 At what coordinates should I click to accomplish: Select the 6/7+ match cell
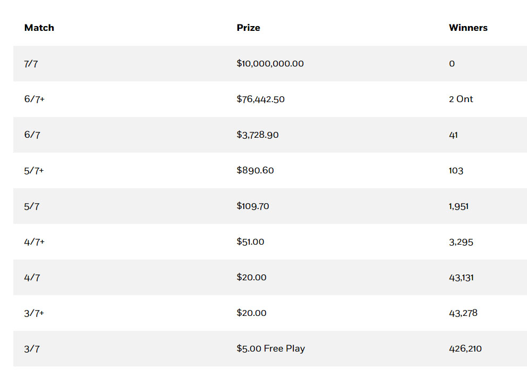coord(35,99)
